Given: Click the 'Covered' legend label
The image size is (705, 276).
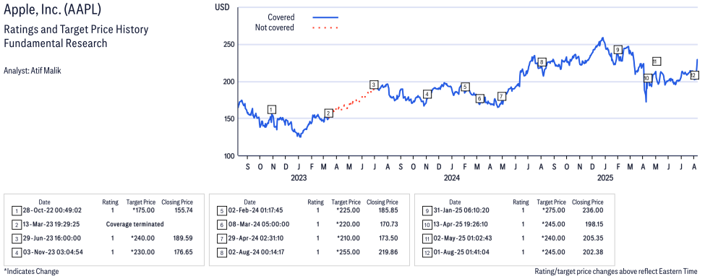Looking at the screenshot, I should point(281,17).
